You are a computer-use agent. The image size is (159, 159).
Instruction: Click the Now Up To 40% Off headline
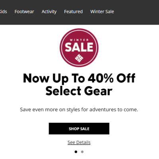(x=79, y=78)
